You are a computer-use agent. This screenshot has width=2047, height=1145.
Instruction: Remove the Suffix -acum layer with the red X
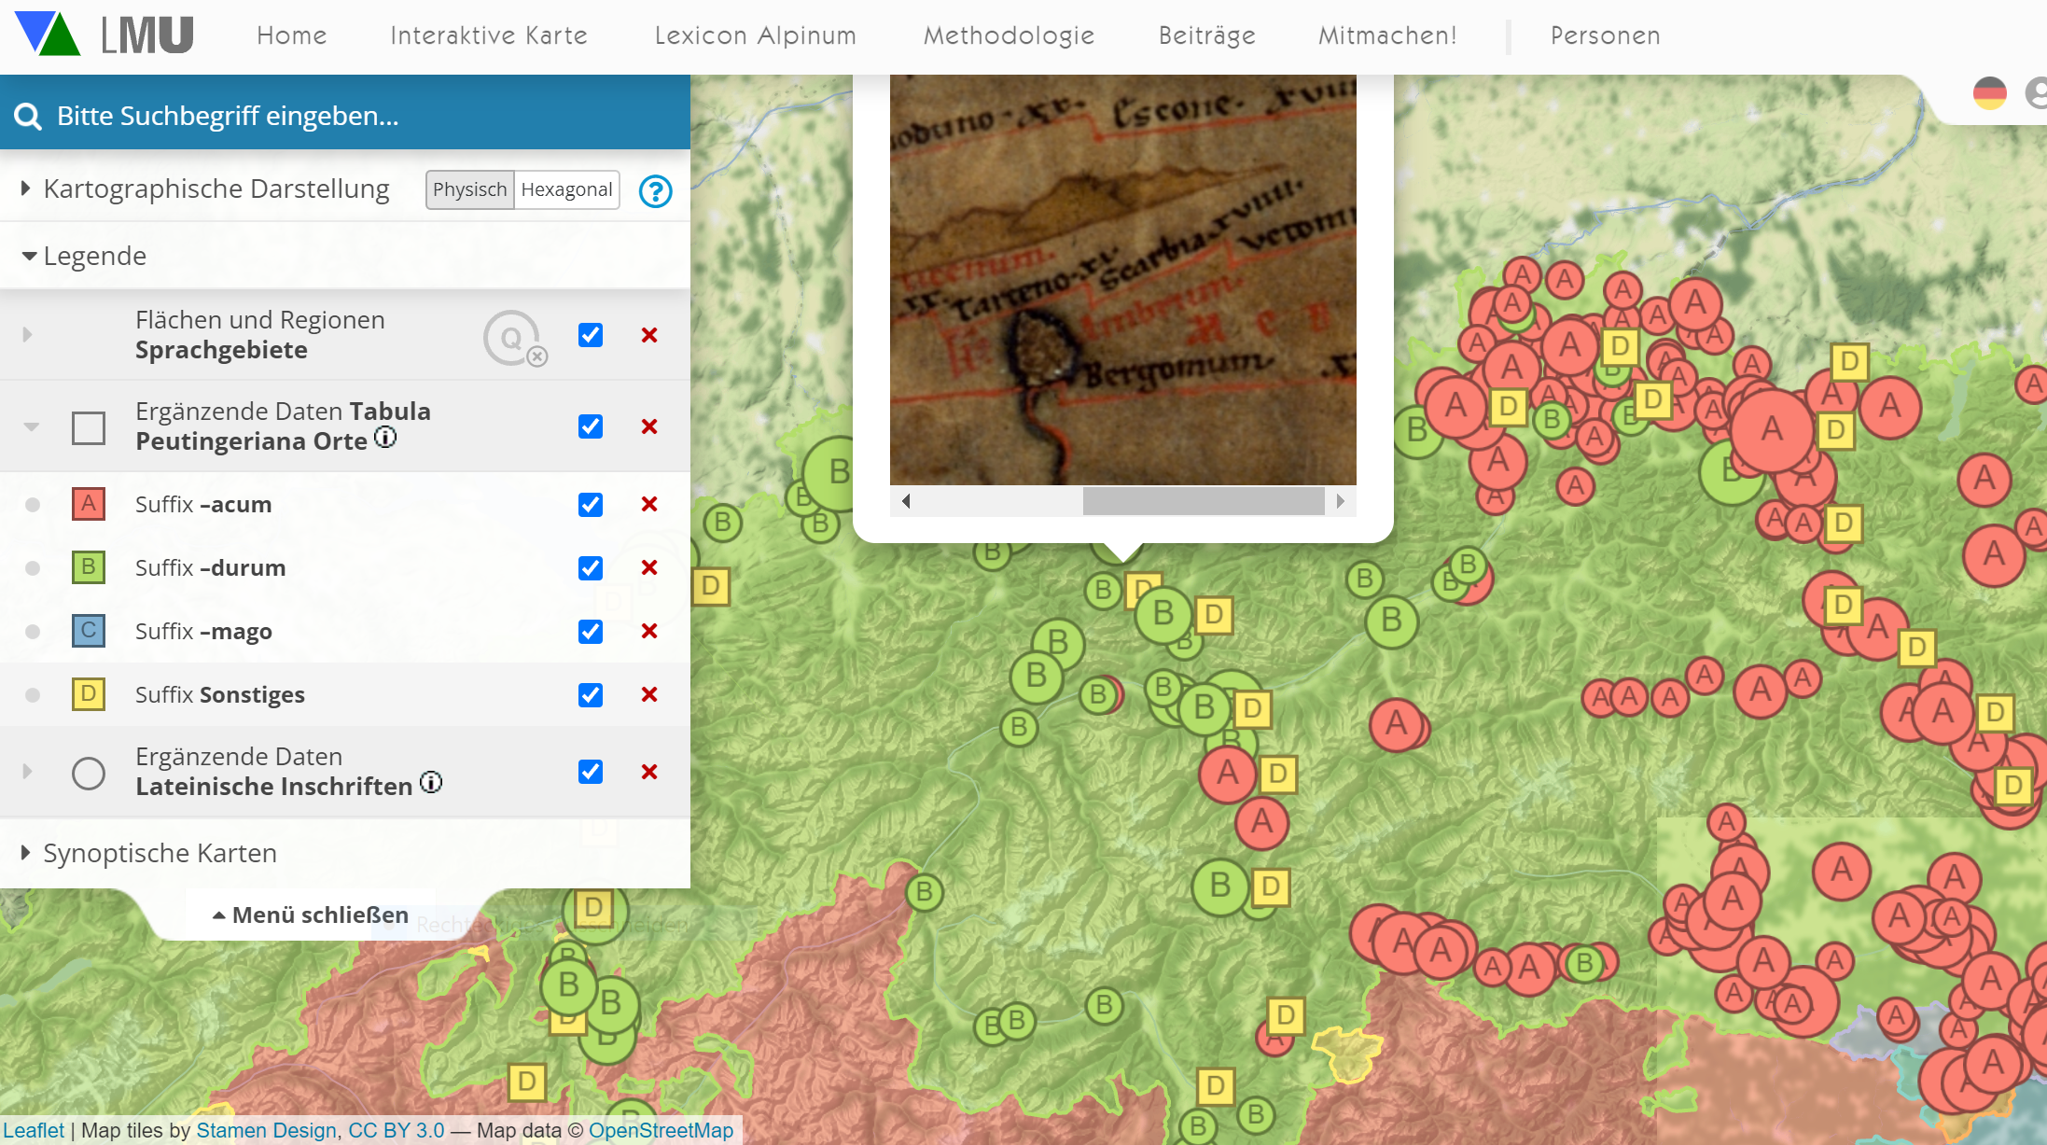tap(649, 505)
